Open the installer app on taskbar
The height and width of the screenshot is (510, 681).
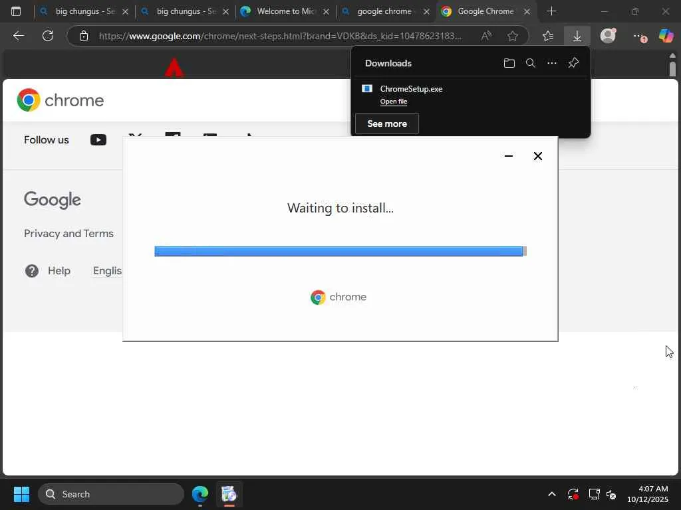pyautogui.click(x=229, y=494)
